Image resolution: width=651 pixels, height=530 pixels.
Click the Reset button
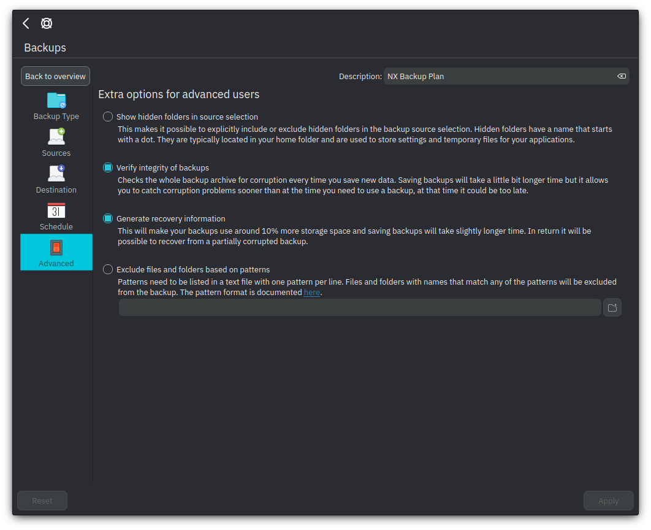pos(42,501)
